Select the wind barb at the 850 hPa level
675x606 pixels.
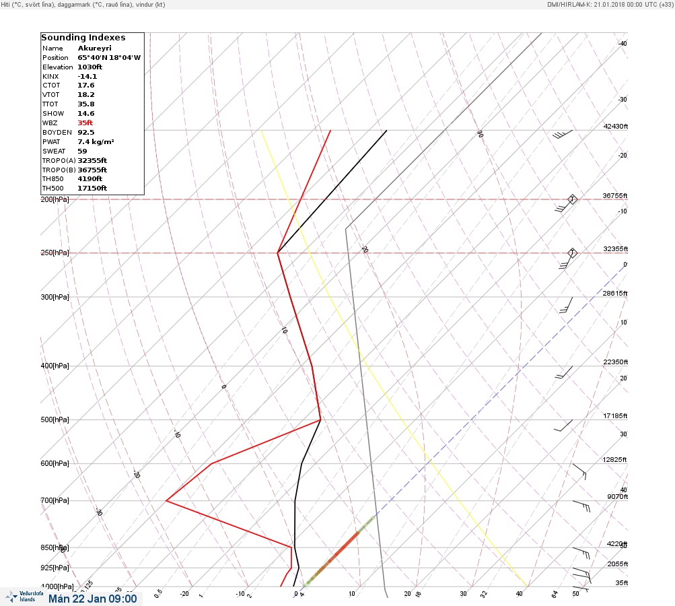[581, 553]
